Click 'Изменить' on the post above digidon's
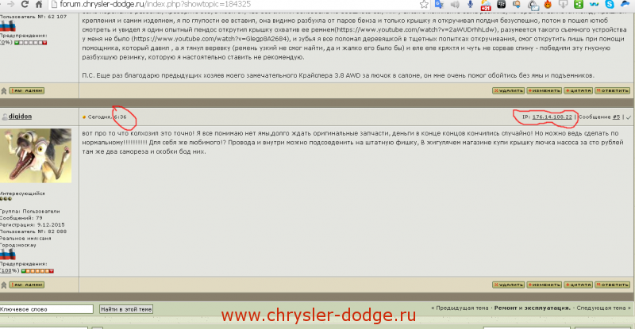The width and height of the screenshot is (635, 329). point(544,90)
